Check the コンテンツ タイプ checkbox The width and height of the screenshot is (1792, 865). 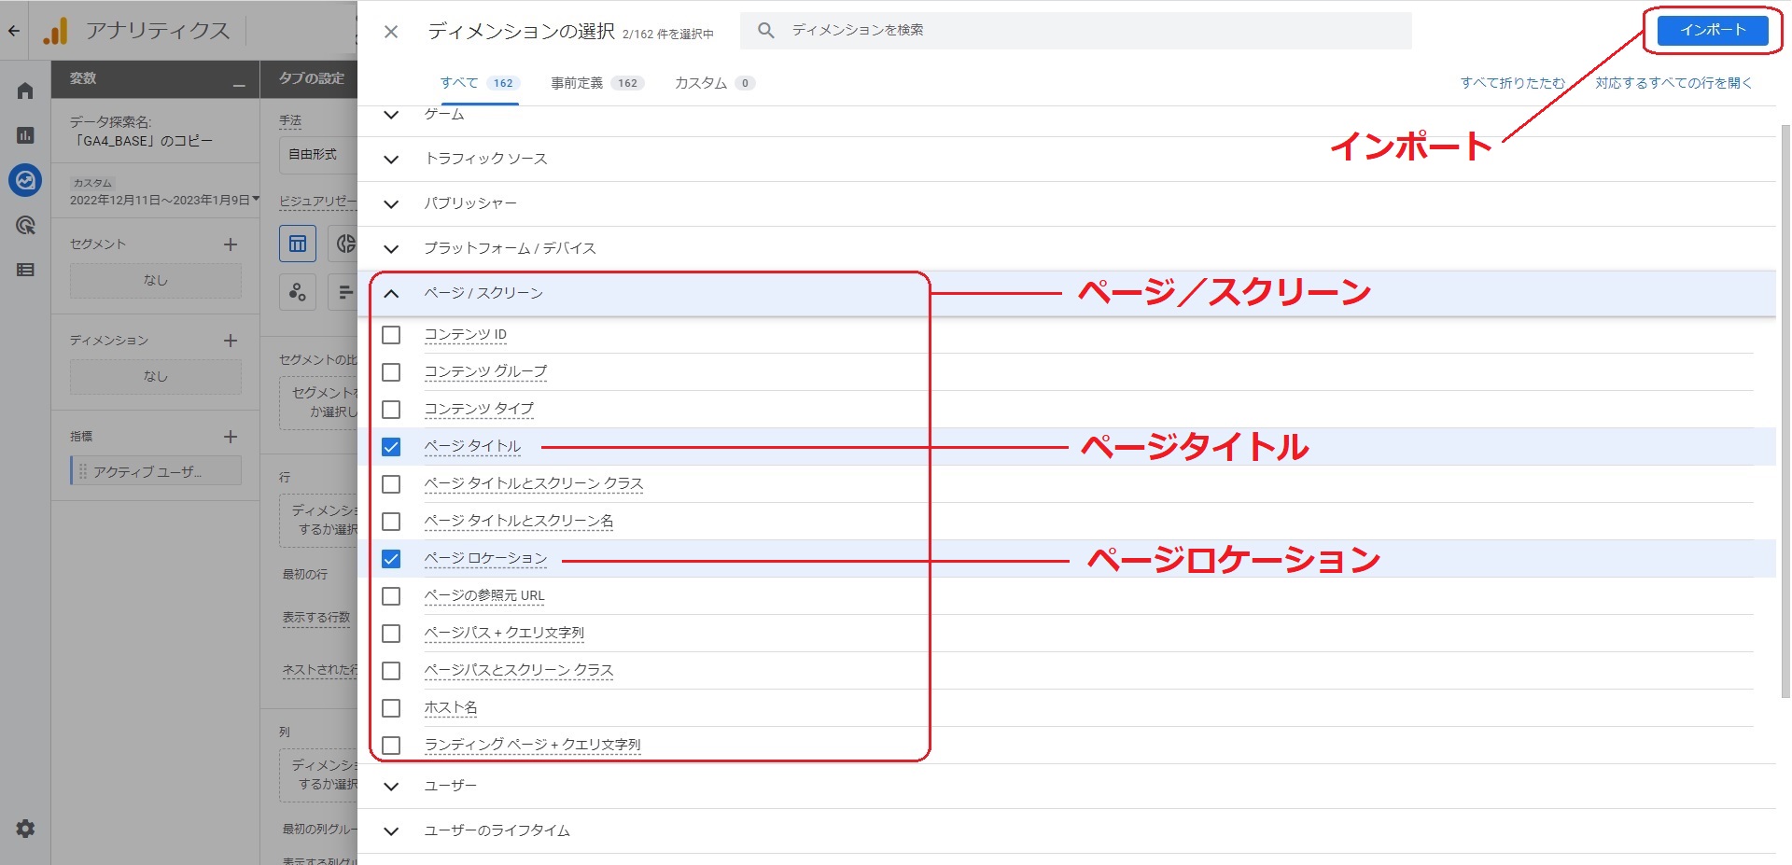pyautogui.click(x=391, y=410)
